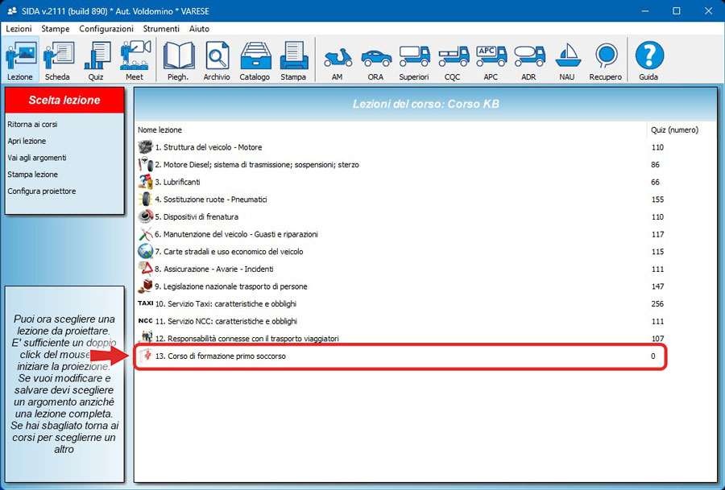This screenshot has width=725, height=490.
Task: Open the Catalogo drawer icon
Action: [255, 60]
